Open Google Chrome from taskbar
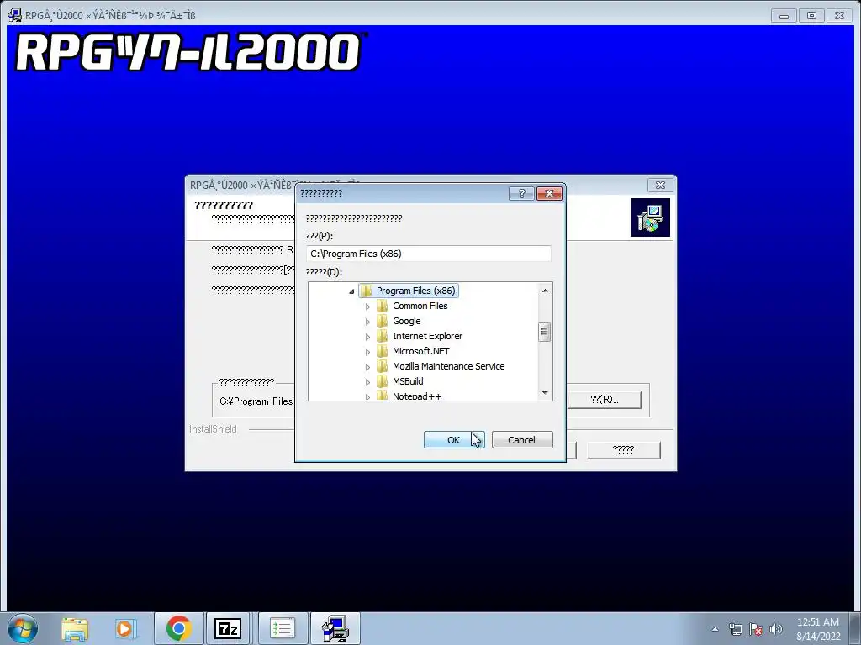861x645 pixels. pyautogui.click(x=178, y=628)
